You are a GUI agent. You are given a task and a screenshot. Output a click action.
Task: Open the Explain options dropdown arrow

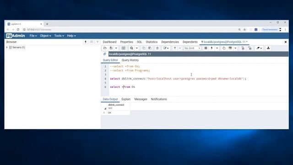click(x=235, y=48)
